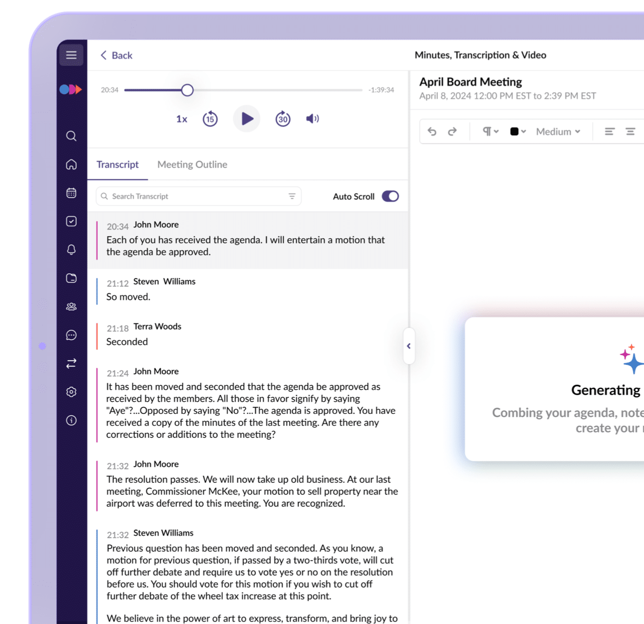Collapse the transcript panel with the chevron
This screenshot has width=644, height=624.
(x=409, y=346)
